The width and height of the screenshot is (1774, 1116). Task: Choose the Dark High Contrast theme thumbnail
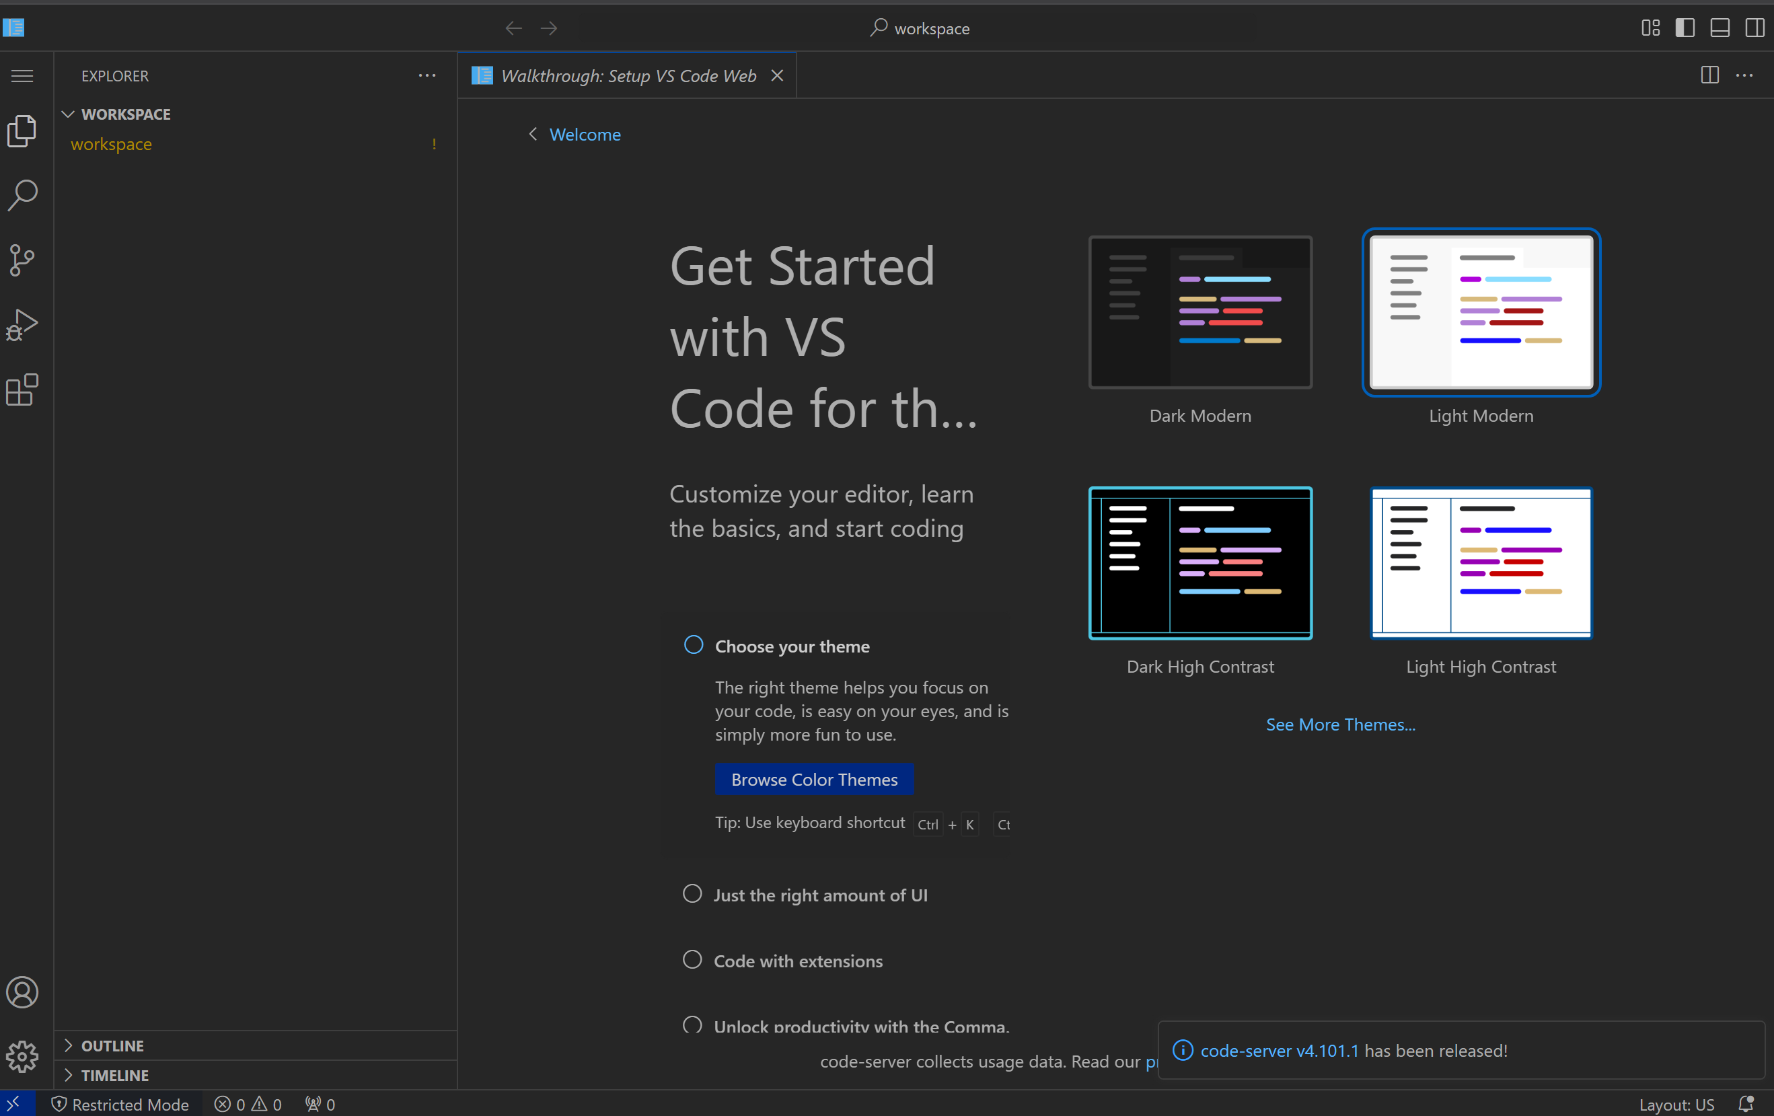point(1200,563)
